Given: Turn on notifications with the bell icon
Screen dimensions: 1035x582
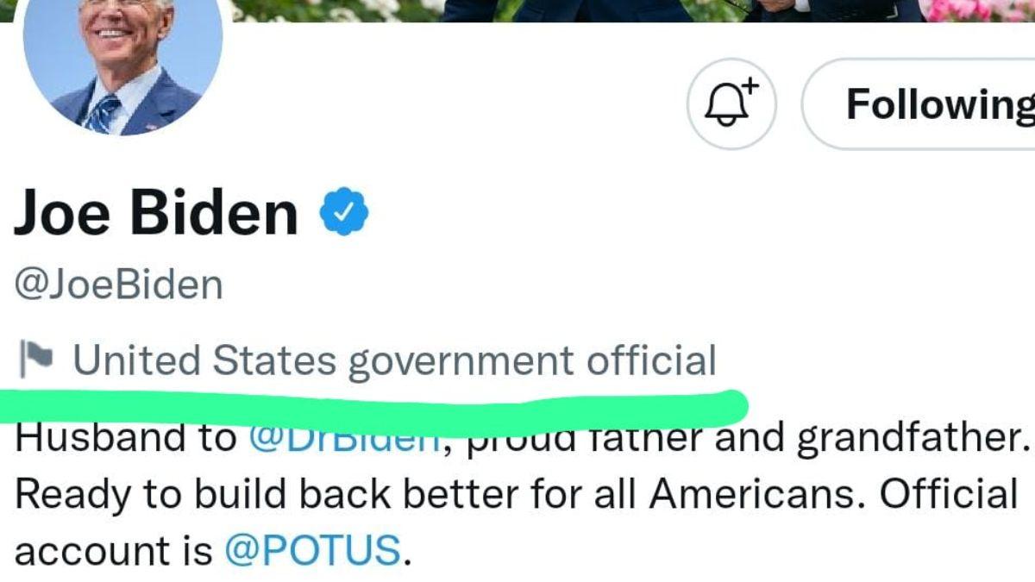Looking at the screenshot, I should pyautogui.click(x=731, y=104).
